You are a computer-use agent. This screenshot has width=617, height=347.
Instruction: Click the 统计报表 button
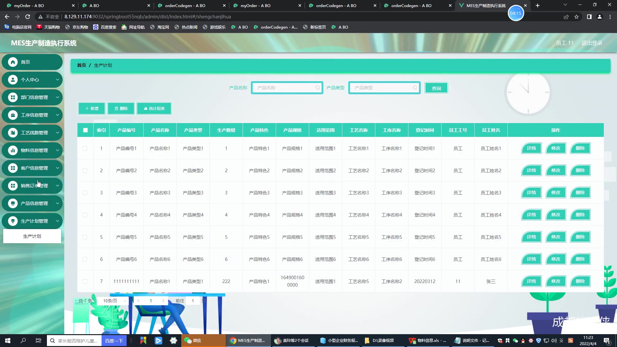[154, 109]
